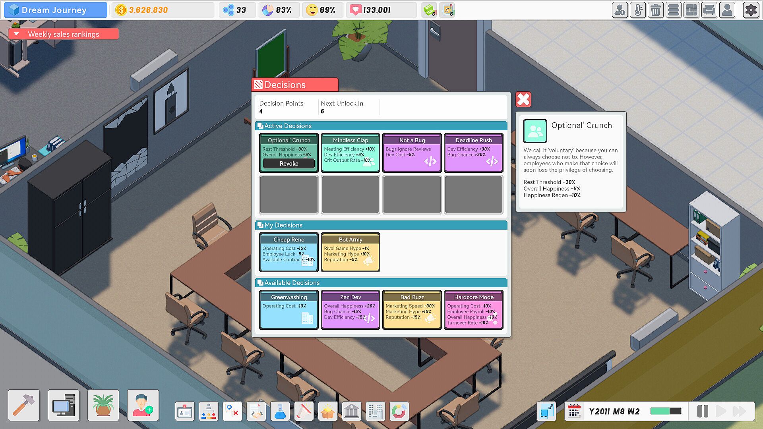Select the Greenwashing available decision
This screenshot has height=429, width=763.
pyautogui.click(x=289, y=310)
